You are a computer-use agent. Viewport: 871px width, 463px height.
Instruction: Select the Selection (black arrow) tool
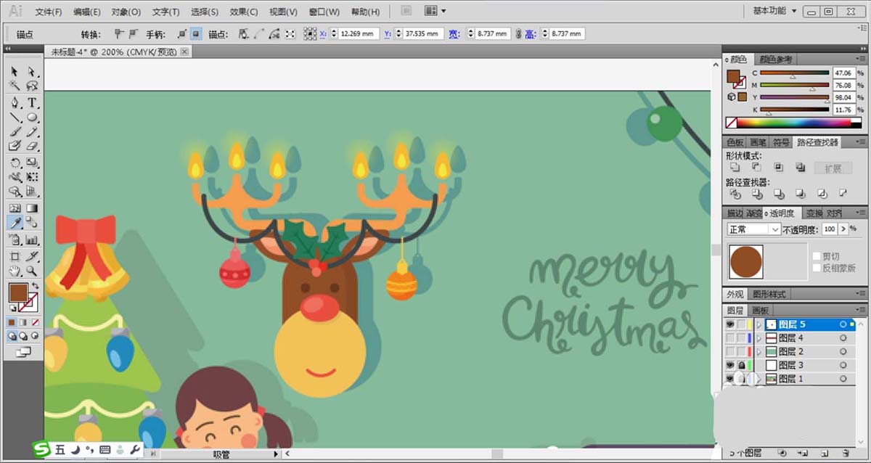pyautogui.click(x=15, y=71)
